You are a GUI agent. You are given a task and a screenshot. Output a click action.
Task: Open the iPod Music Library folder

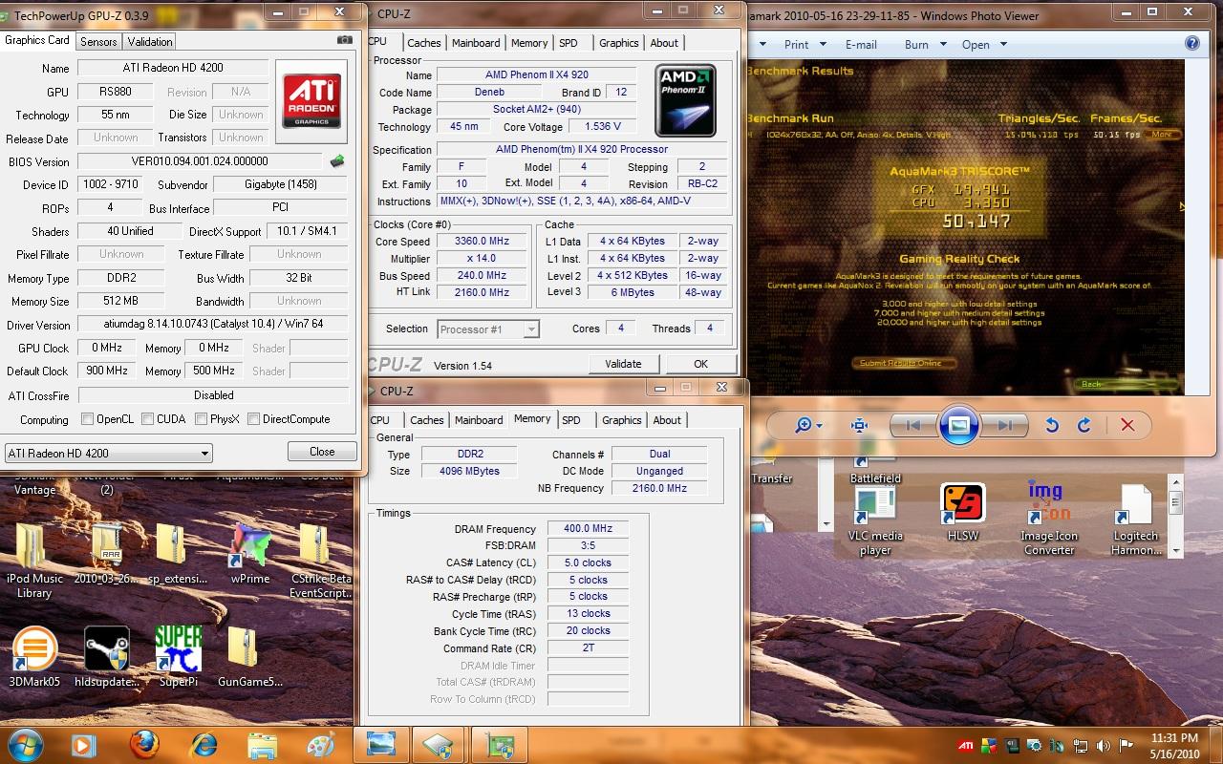[34, 562]
